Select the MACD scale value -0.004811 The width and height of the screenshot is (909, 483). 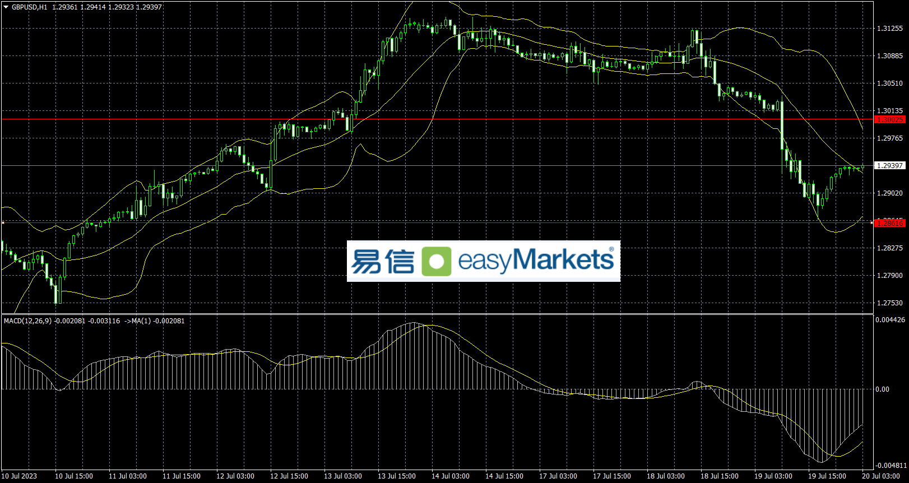click(x=891, y=466)
